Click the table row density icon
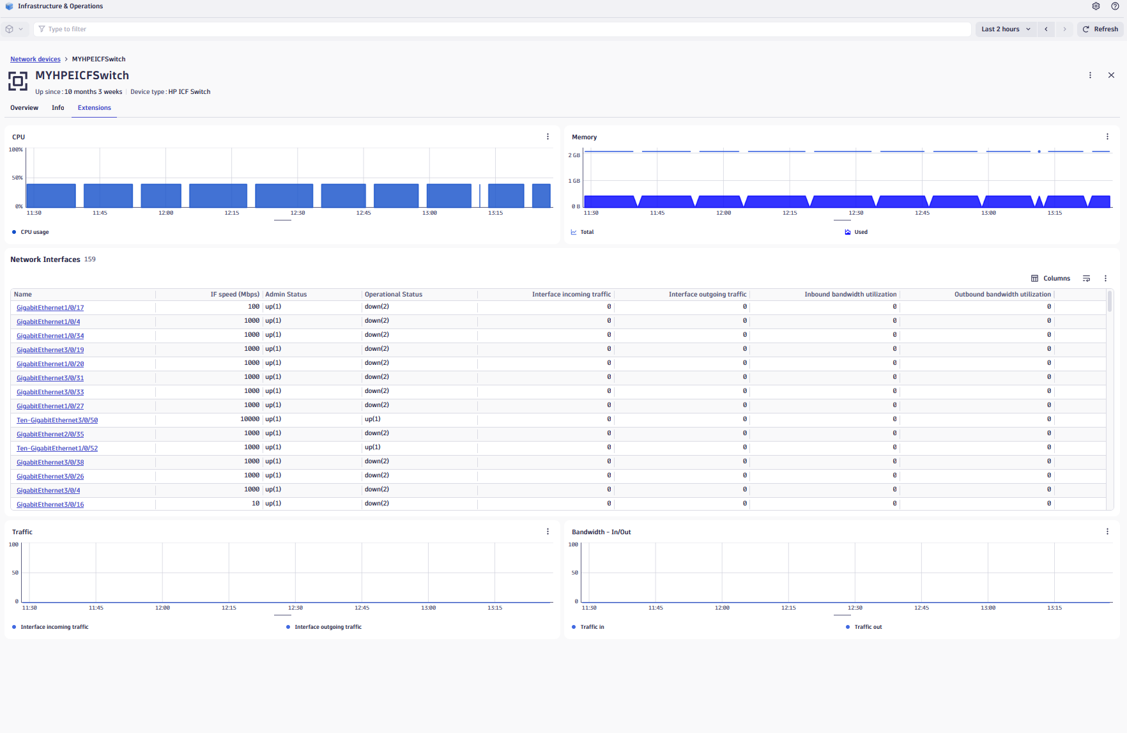 (x=1086, y=279)
